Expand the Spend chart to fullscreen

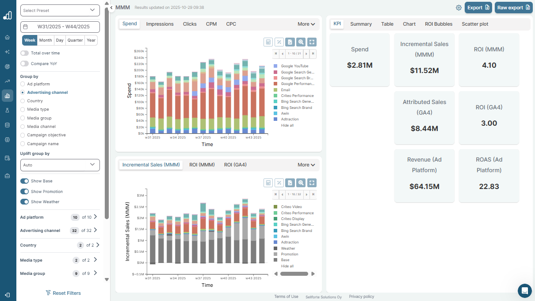[312, 42]
